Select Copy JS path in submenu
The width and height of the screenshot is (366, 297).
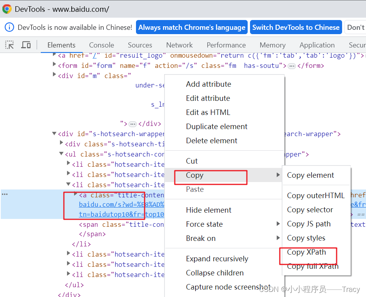[x=317, y=224]
